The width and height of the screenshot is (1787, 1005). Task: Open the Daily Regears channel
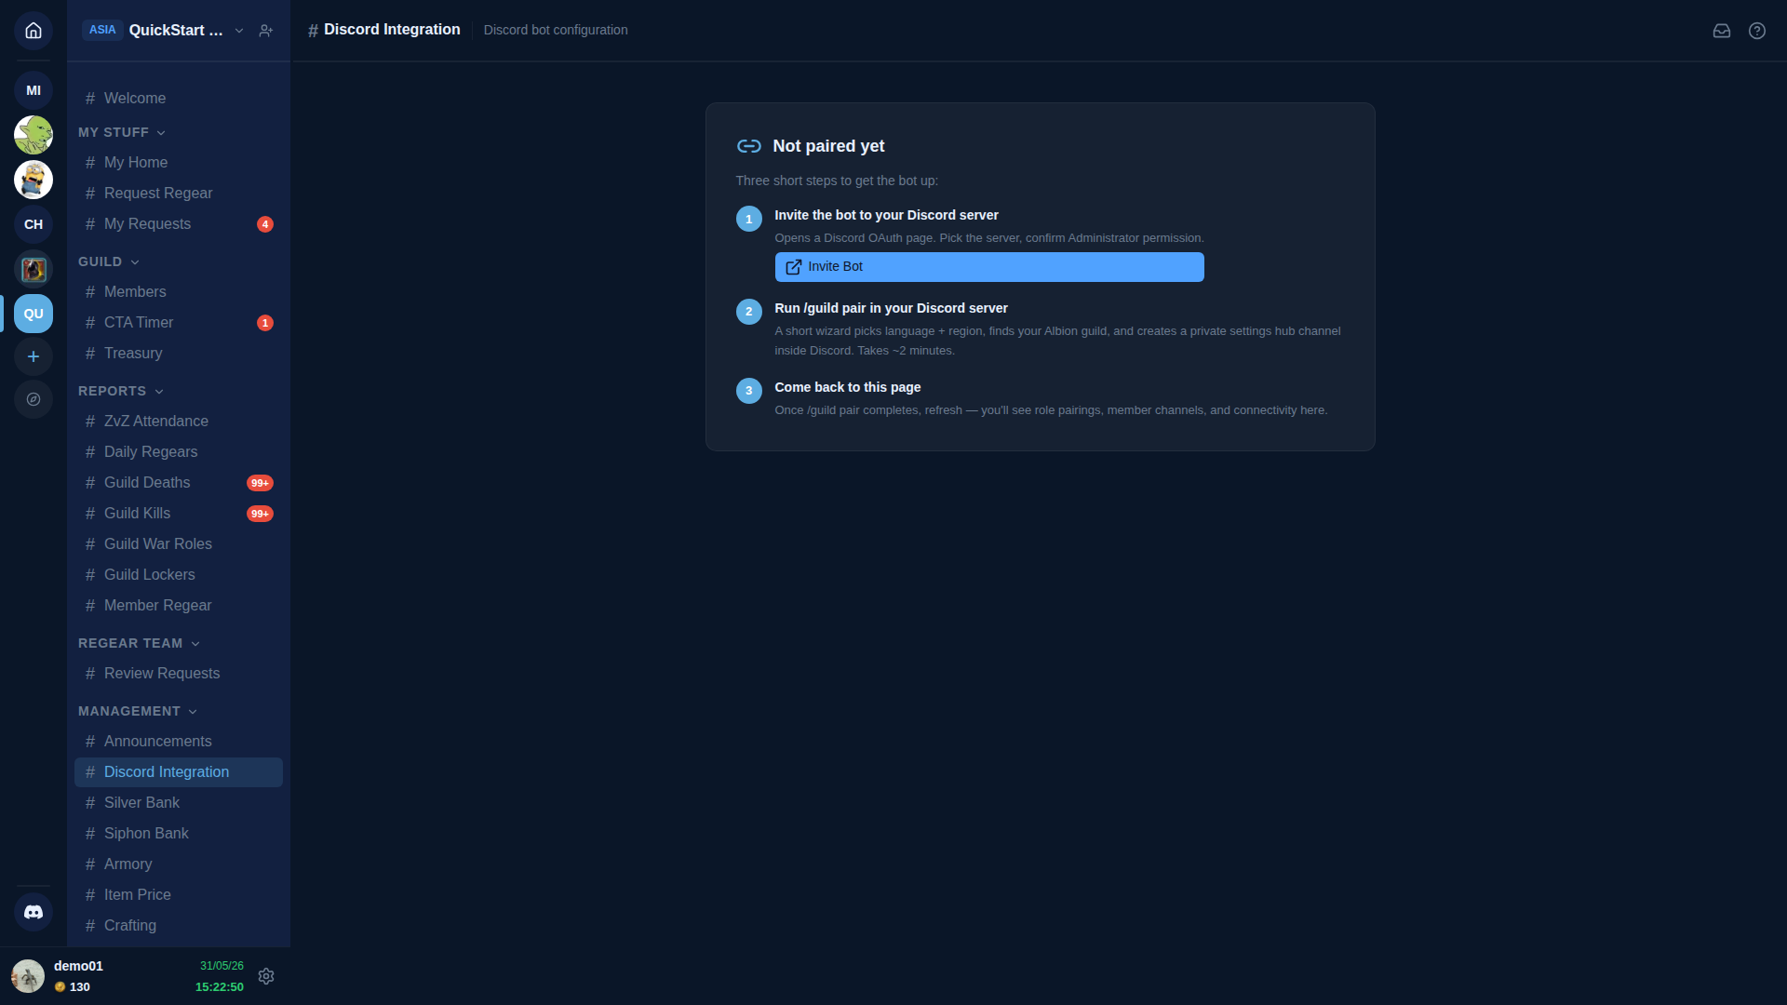pos(179,451)
